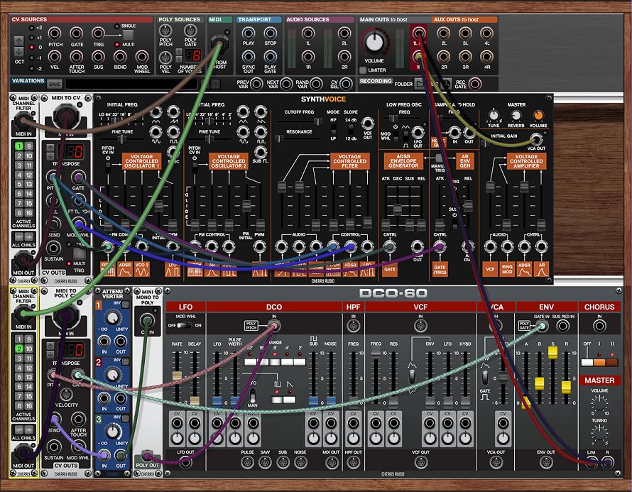The height and width of the screenshot is (492, 632).
Task: Click the POLY GATE jack in Poly Sources
Action: 190,31
